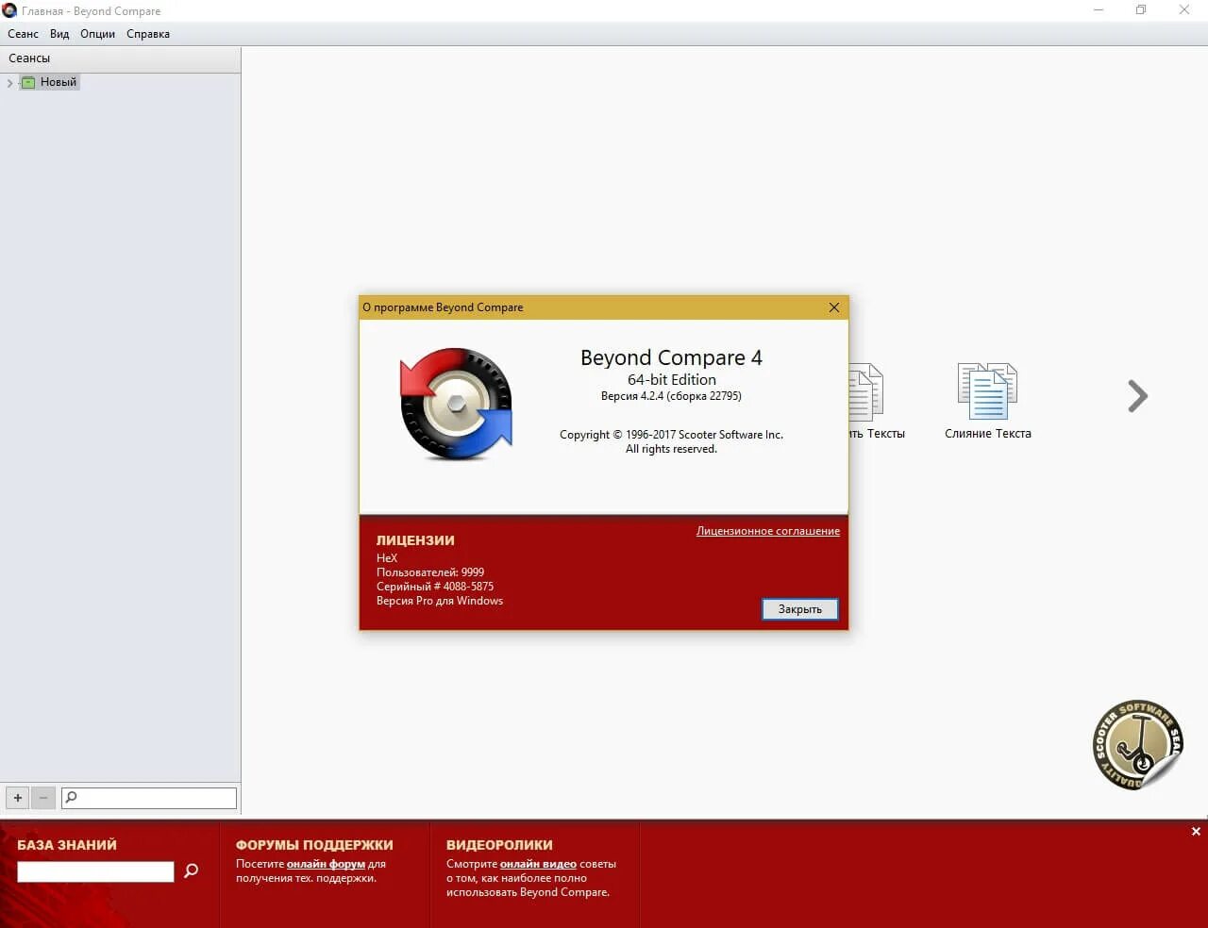The width and height of the screenshot is (1208, 928).
Task: Click the Версия 4.2.4 (сборка 22795) text
Action: coord(671,396)
